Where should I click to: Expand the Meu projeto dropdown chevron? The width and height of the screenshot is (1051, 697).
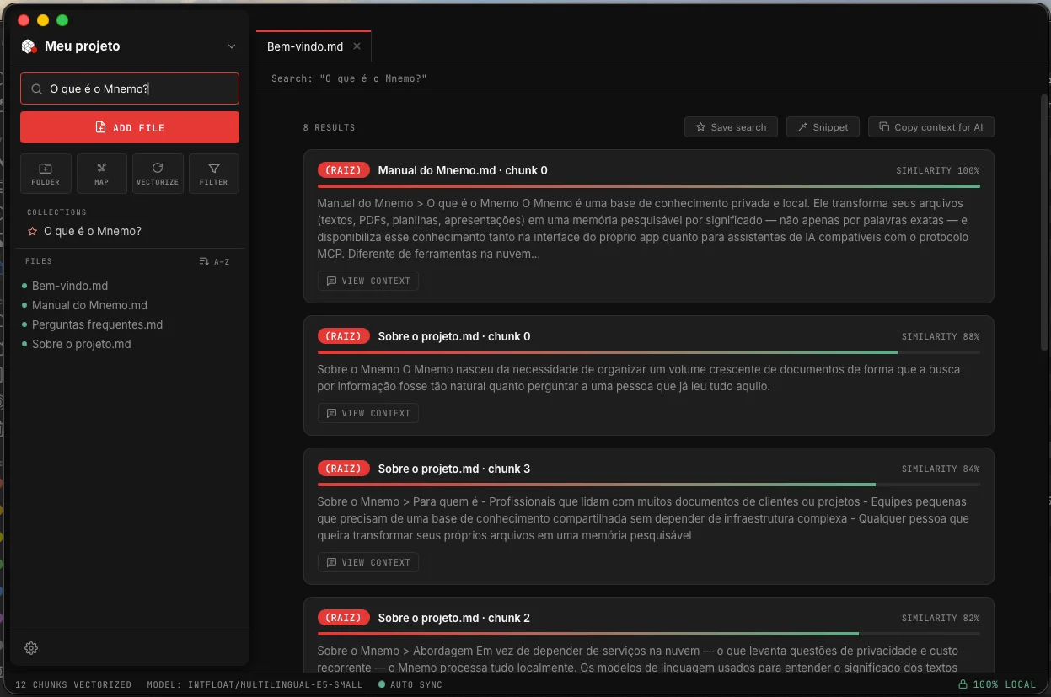tap(232, 46)
